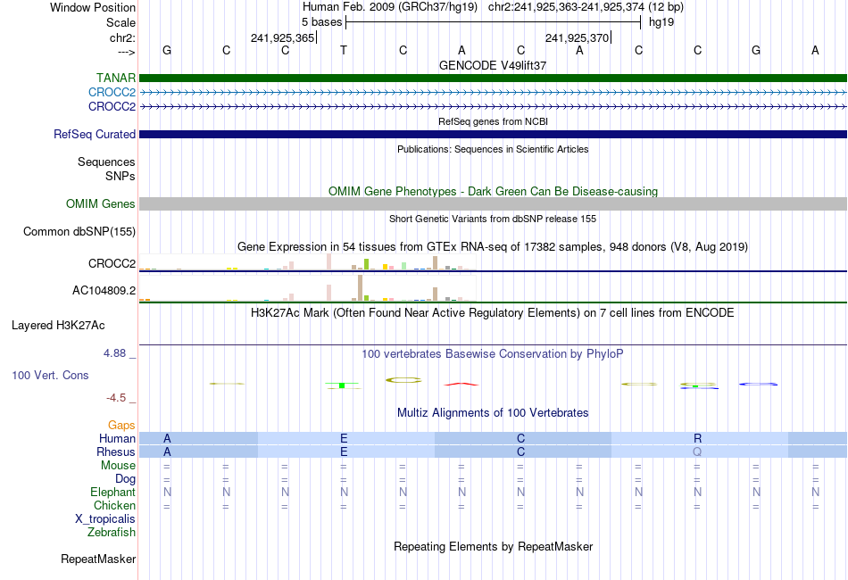Screen dimensions: 848x580
Task: Click the Layered H3K27Ac track label
Action: 58,326
